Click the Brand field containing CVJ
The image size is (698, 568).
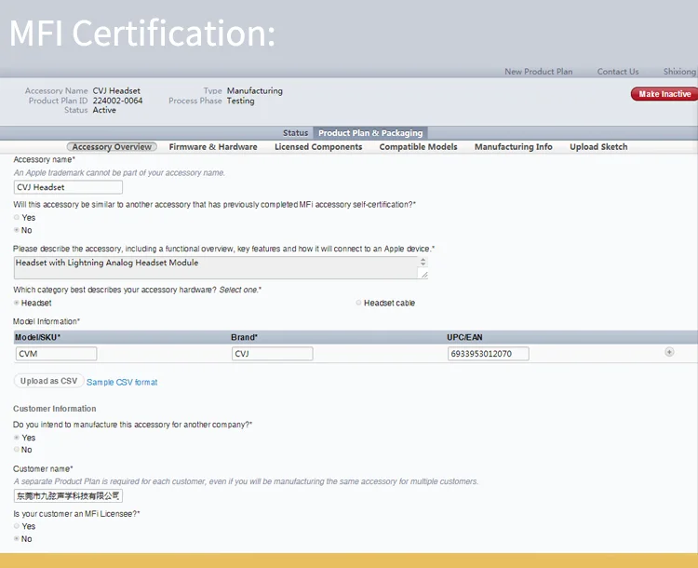pyautogui.click(x=272, y=354)
